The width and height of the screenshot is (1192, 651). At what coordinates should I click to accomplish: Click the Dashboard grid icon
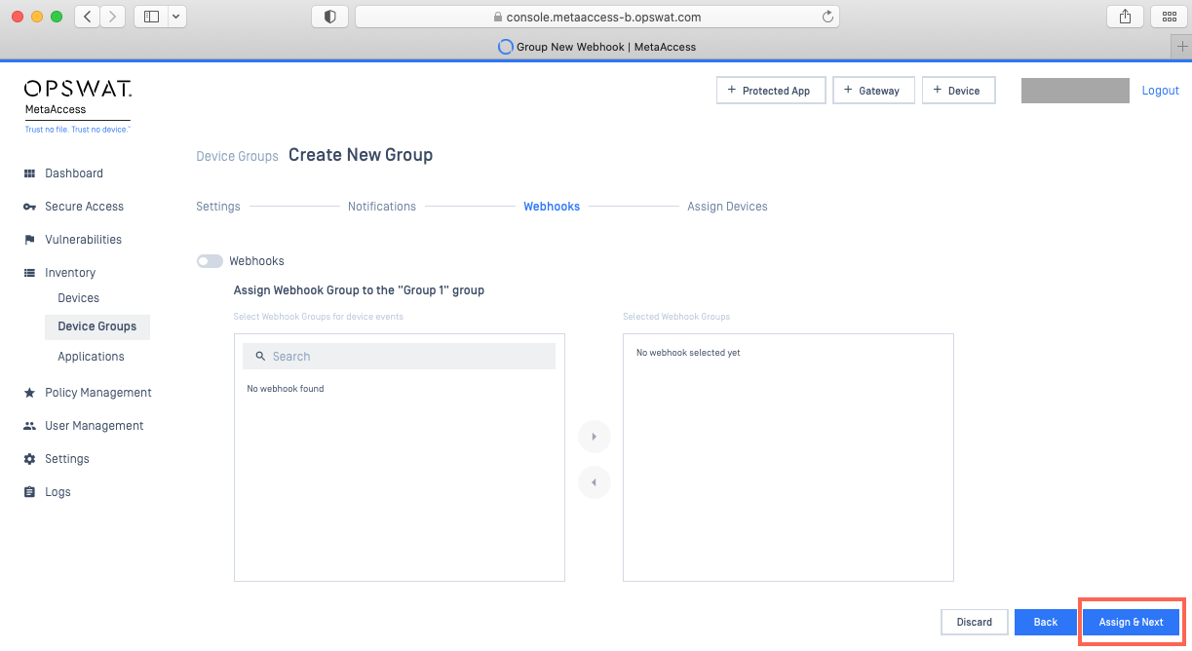point(29,173)
